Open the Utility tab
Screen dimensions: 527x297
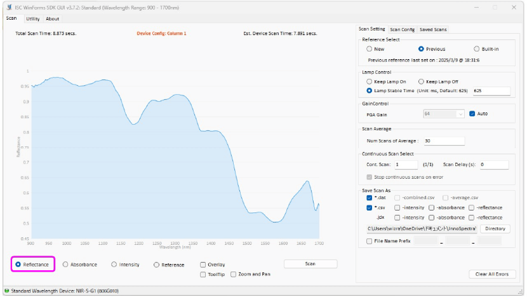pyautogui.click(x=32, y=18)
